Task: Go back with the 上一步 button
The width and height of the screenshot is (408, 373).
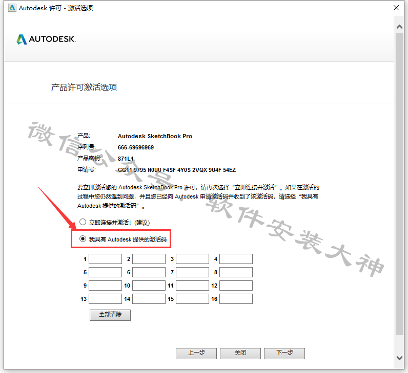Action: tap(196, 353)
